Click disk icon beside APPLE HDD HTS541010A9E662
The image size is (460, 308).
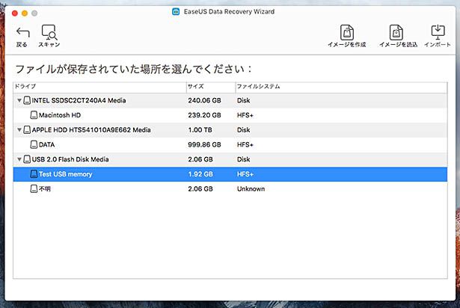point(27,129)
